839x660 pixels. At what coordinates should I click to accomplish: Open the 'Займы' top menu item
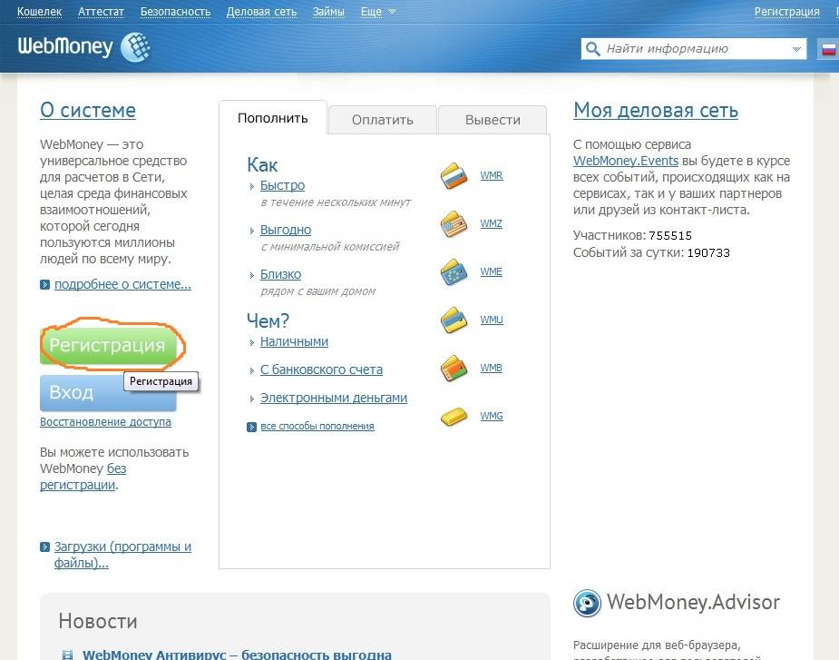pos(328,11)
